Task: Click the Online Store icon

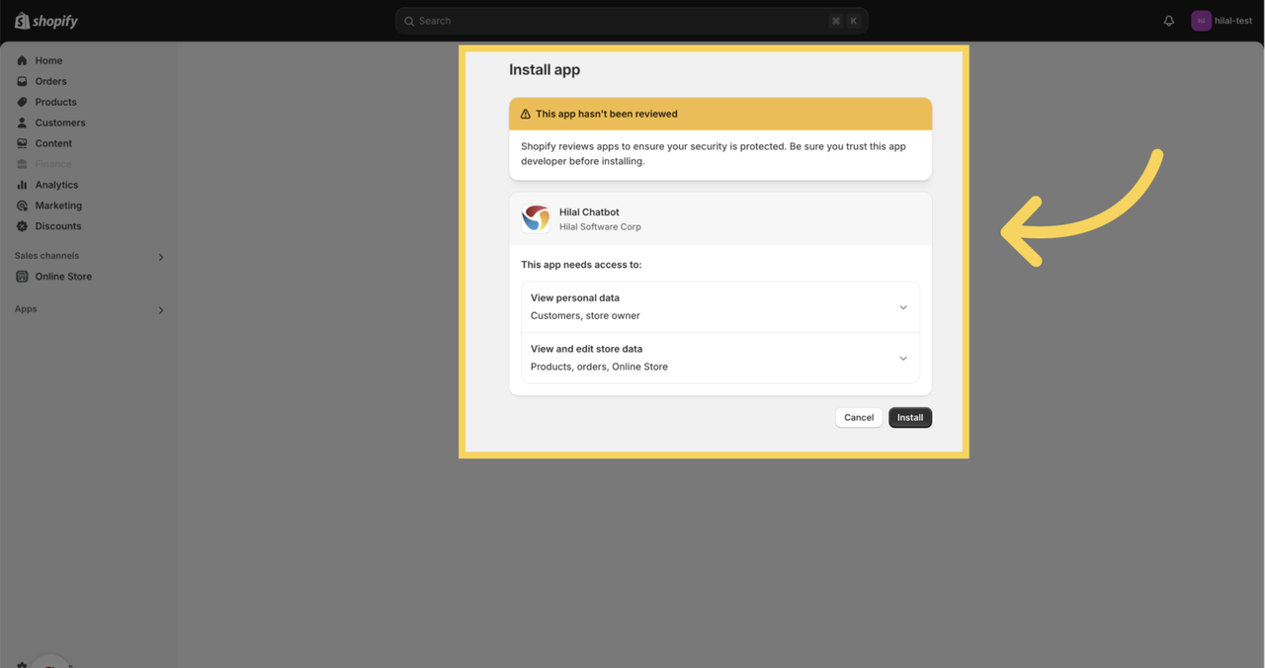Action: coord(22,277)
